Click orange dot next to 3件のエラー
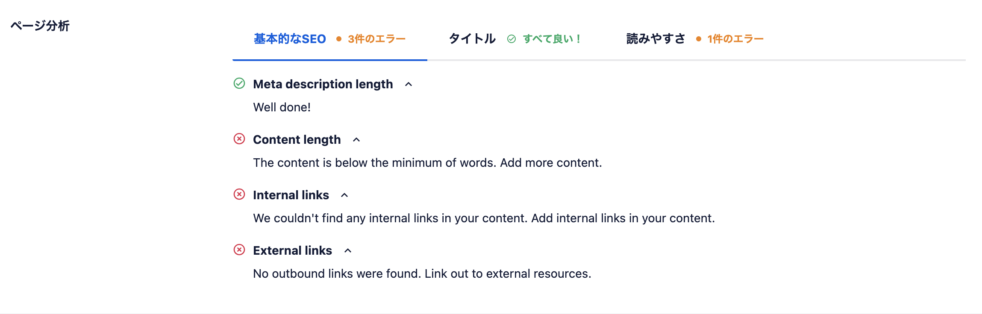This screenshot has height=314, width=982. [339, 39]
